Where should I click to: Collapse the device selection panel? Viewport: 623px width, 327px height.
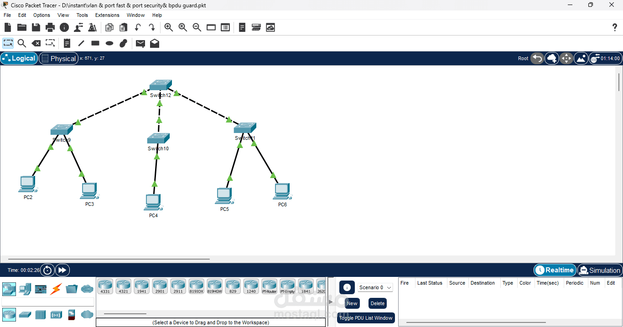(330, 301)
